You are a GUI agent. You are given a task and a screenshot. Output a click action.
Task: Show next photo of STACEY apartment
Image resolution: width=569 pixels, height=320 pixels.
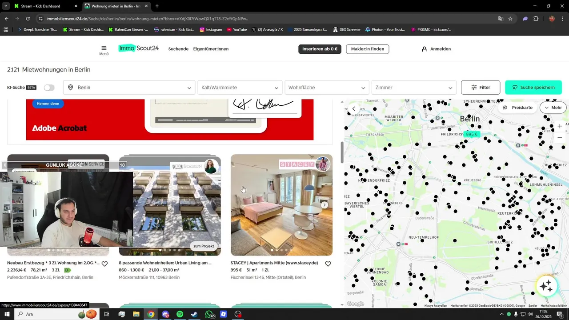[x=325, y=205]
